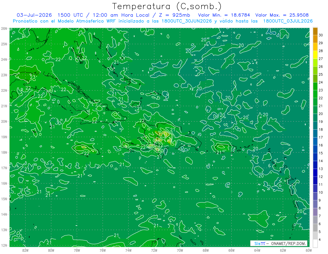Click the 14N latitude axis label
Viewport: 328px width, 254px height.
click(4, 214)
